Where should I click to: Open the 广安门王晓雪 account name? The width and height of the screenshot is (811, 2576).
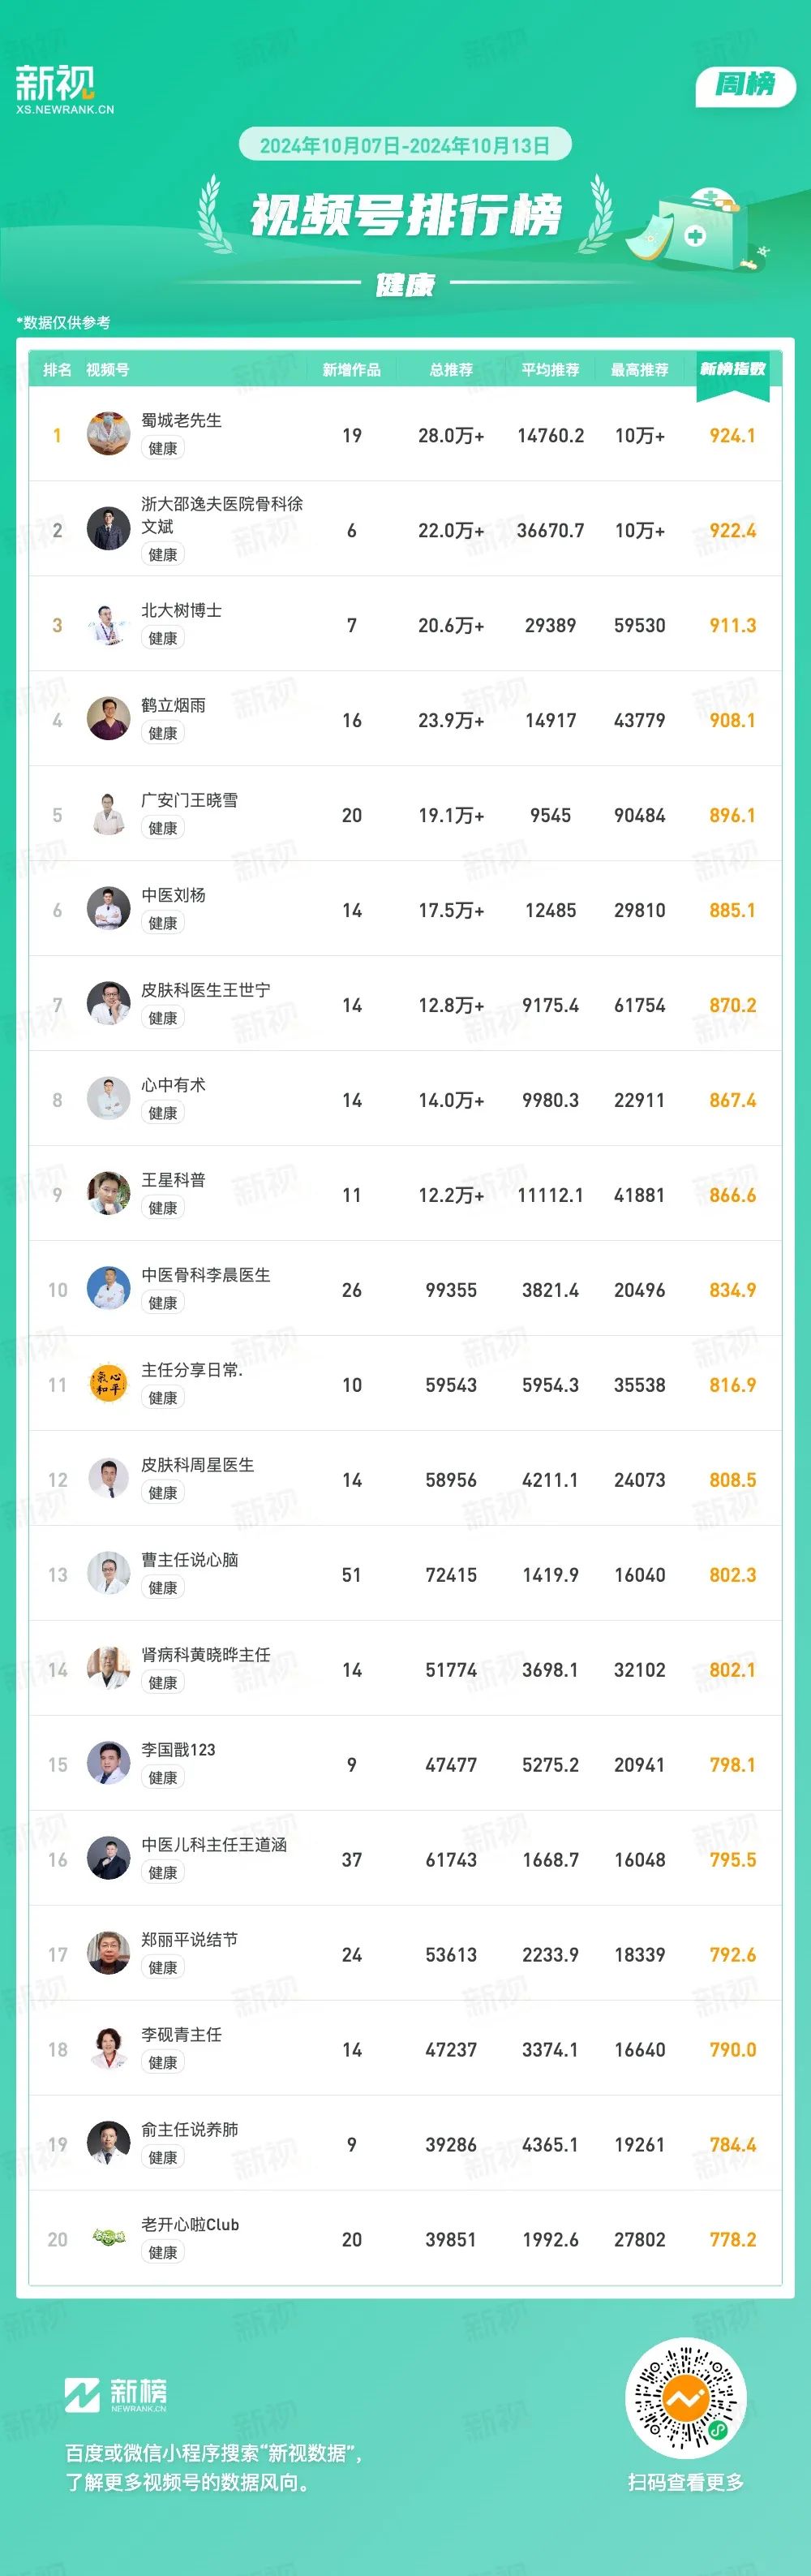pos(190,800)
